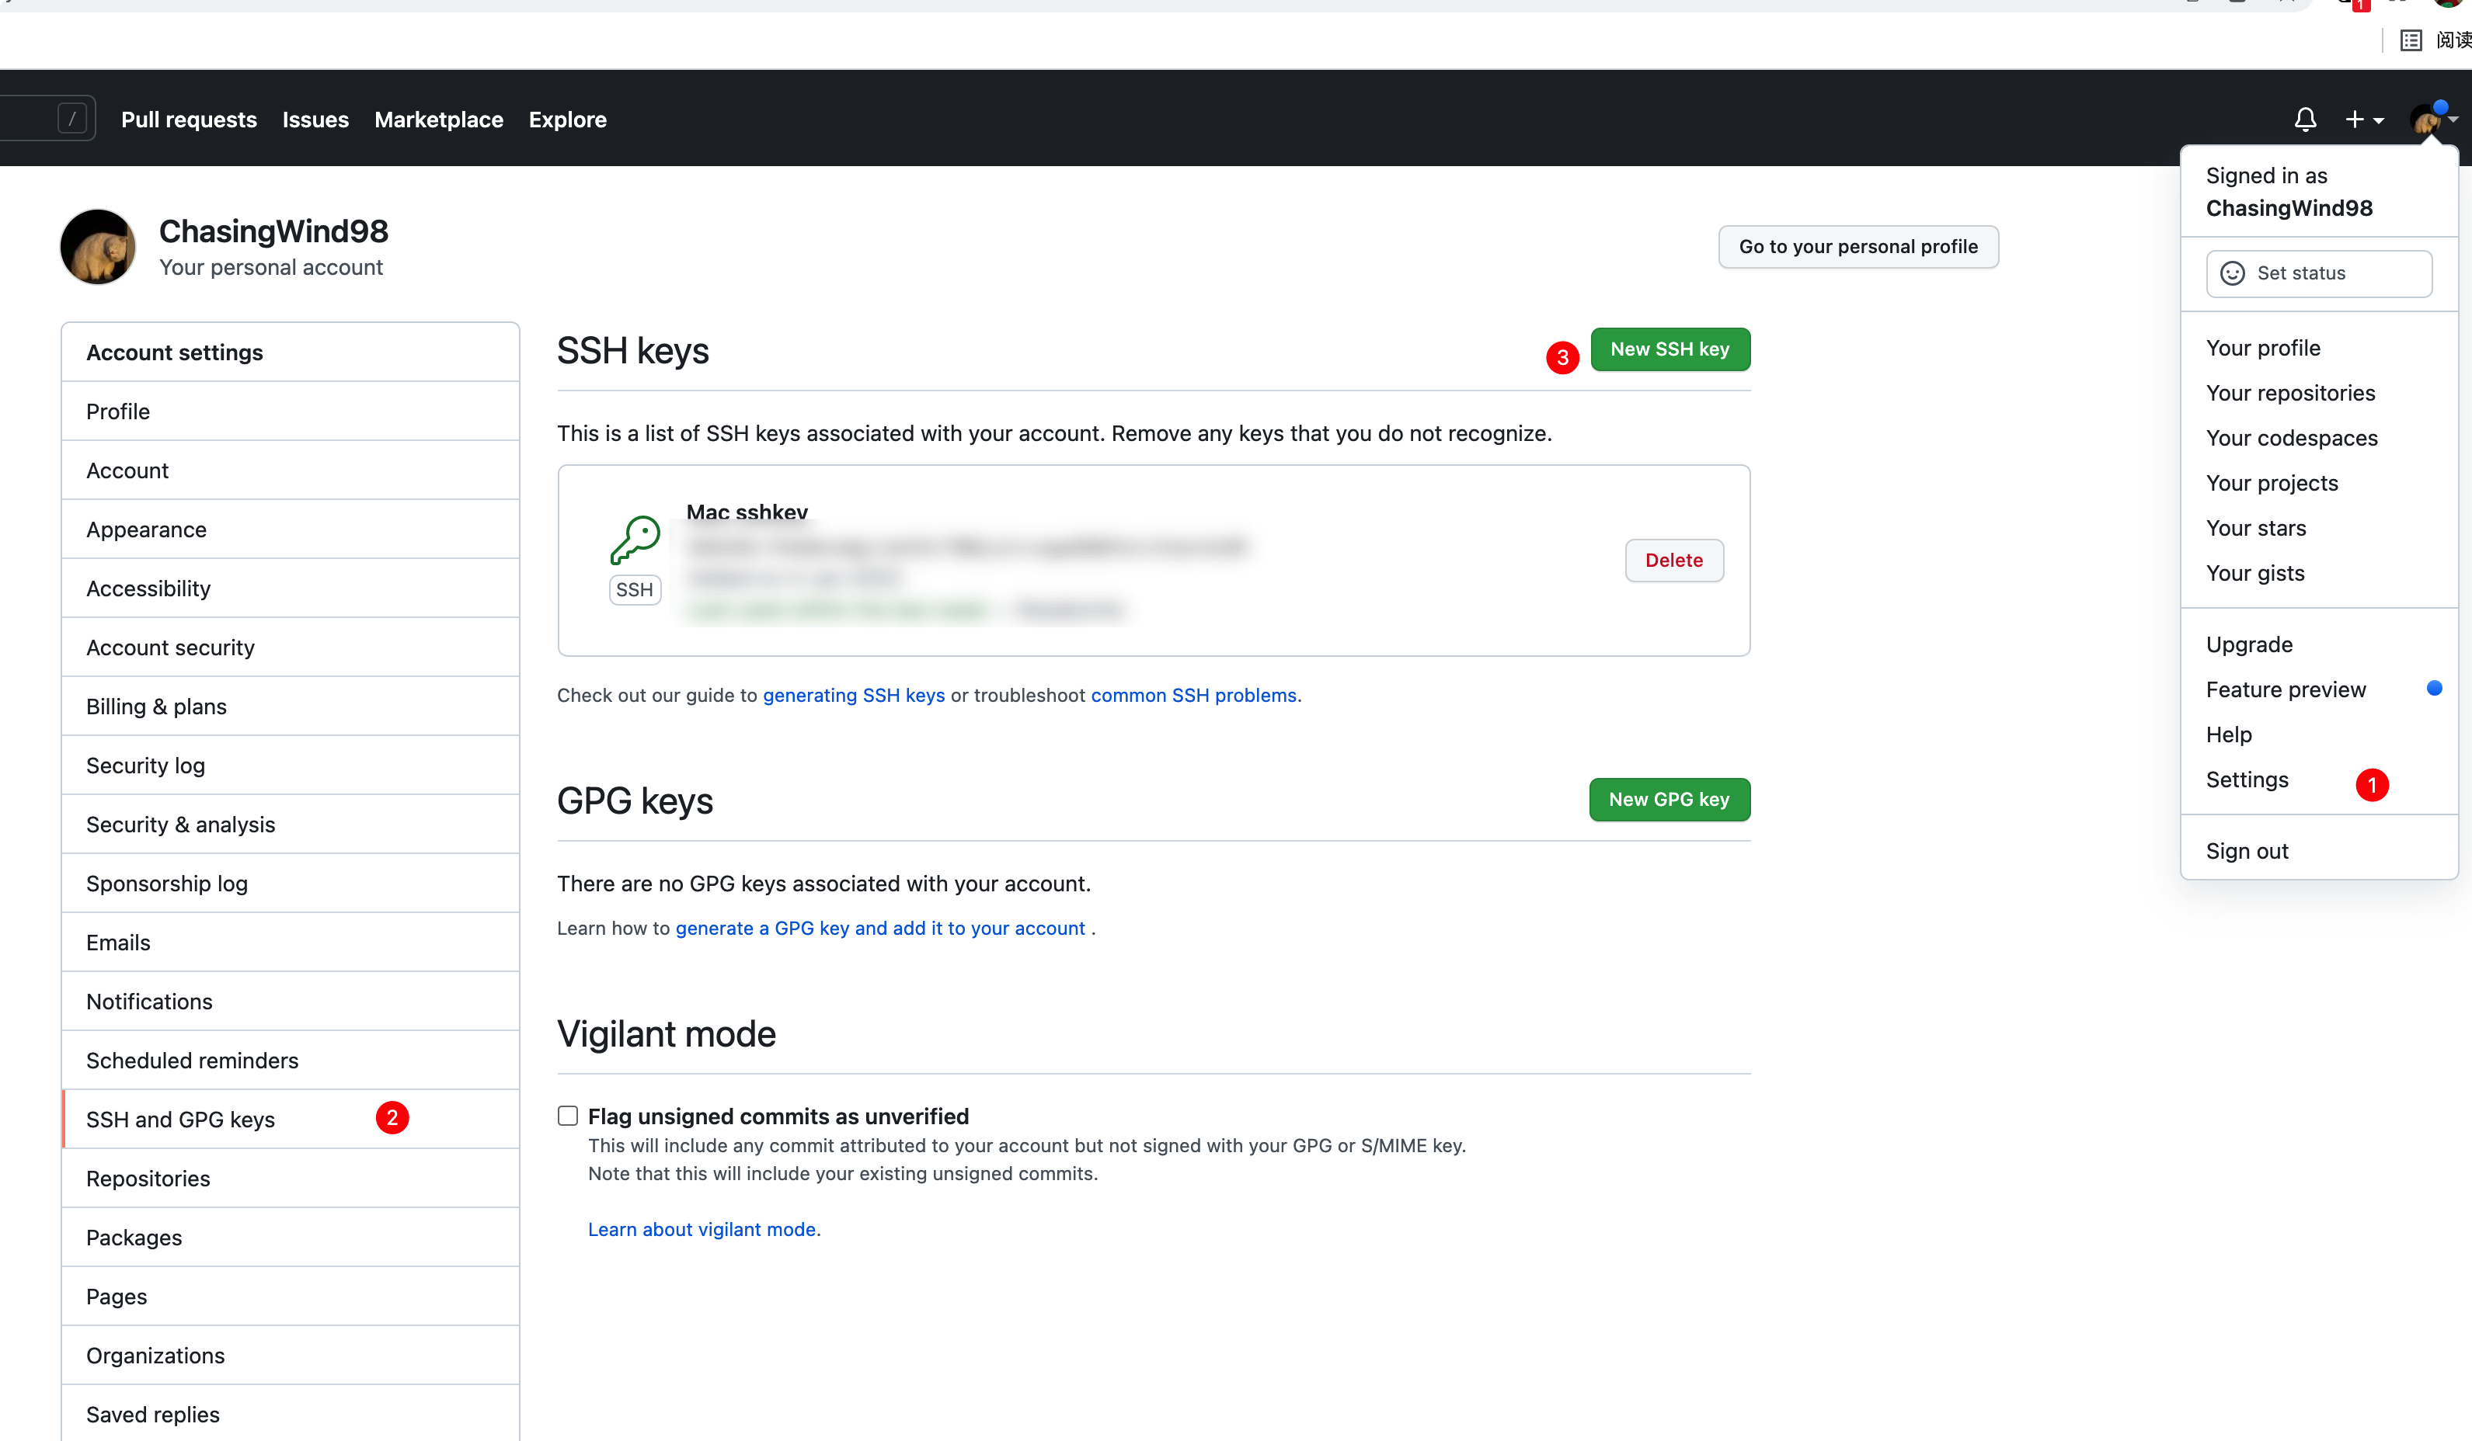Click the Feature preview blue dot indicator
2472x1441 pixels.
pyautogui.click(x=2434, y=688)
